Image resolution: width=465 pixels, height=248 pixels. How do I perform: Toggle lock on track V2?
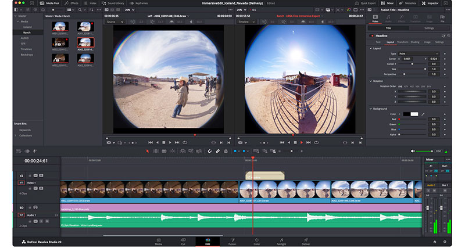(x=30, y=175)
